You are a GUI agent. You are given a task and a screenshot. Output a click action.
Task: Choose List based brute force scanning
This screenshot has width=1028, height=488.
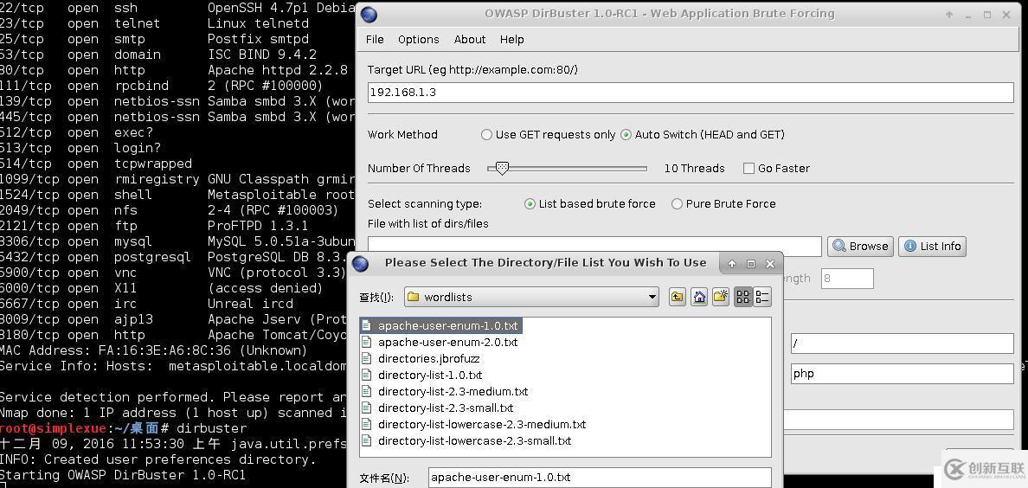coord(590,204)
